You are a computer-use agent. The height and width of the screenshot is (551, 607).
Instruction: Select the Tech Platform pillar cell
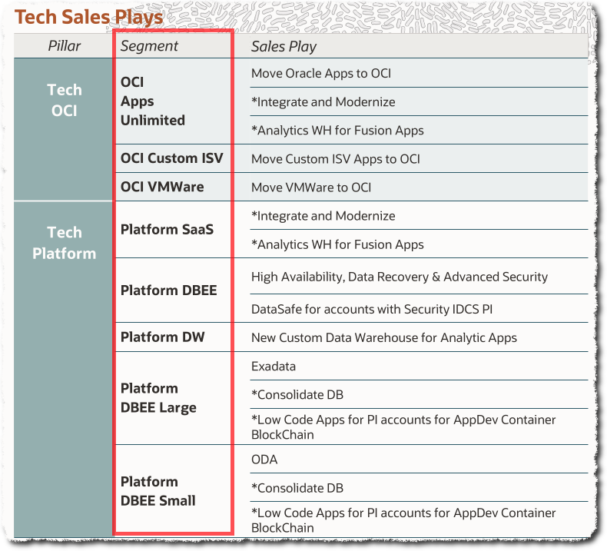(x=65, y=242)
